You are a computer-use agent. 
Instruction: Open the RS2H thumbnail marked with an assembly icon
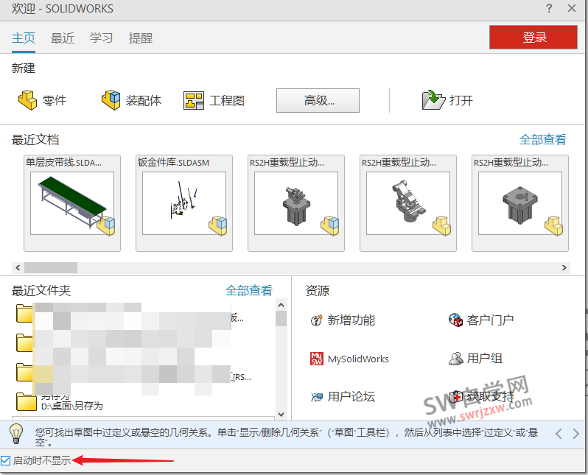pos(296,203)
